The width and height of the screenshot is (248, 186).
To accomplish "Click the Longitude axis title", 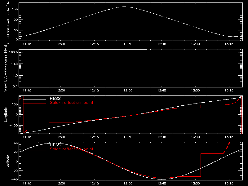I will (x=6, y=115).
